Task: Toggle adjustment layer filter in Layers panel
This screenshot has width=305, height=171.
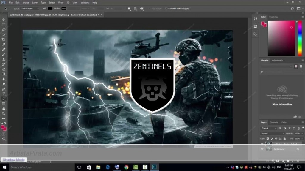Action: pos(285,128)
